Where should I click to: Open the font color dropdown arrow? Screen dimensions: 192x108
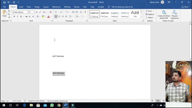point(51,16)
